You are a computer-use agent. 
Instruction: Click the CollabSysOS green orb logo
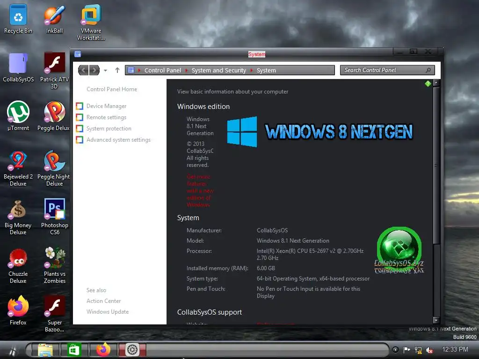click(x=399, y=250)
